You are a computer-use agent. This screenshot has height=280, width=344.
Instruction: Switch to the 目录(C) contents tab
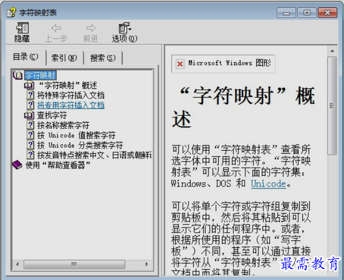tap(25, 57)
